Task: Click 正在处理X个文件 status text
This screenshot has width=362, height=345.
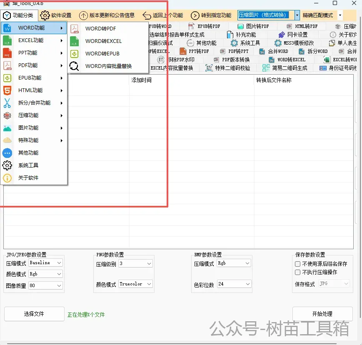Action: 86,315
